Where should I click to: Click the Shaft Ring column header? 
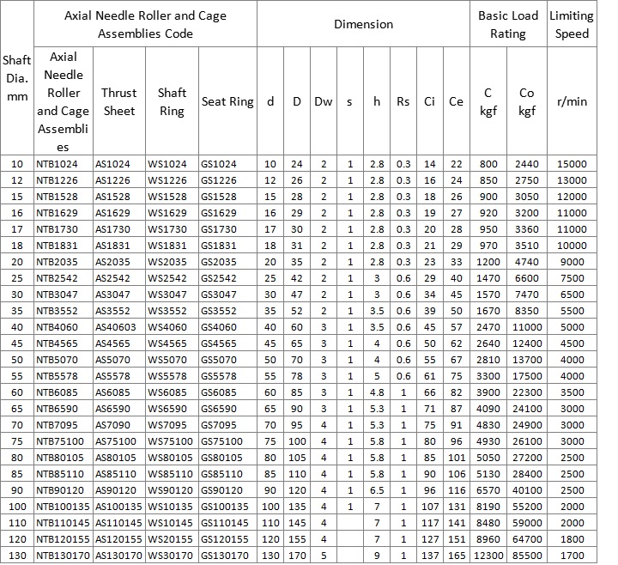pos(172,101)
